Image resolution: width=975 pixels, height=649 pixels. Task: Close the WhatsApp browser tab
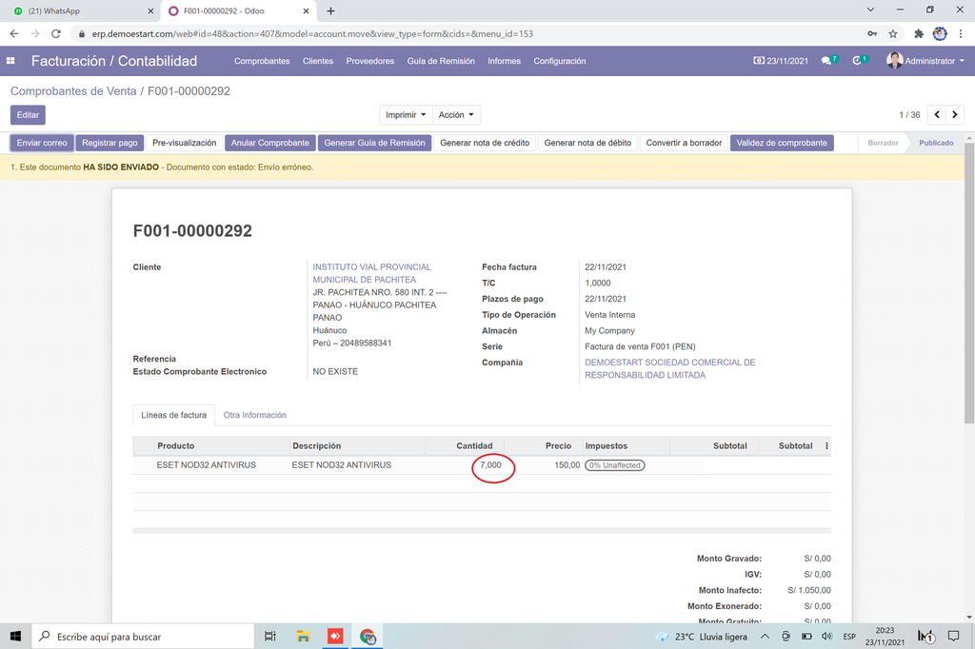tap(150, 10)
